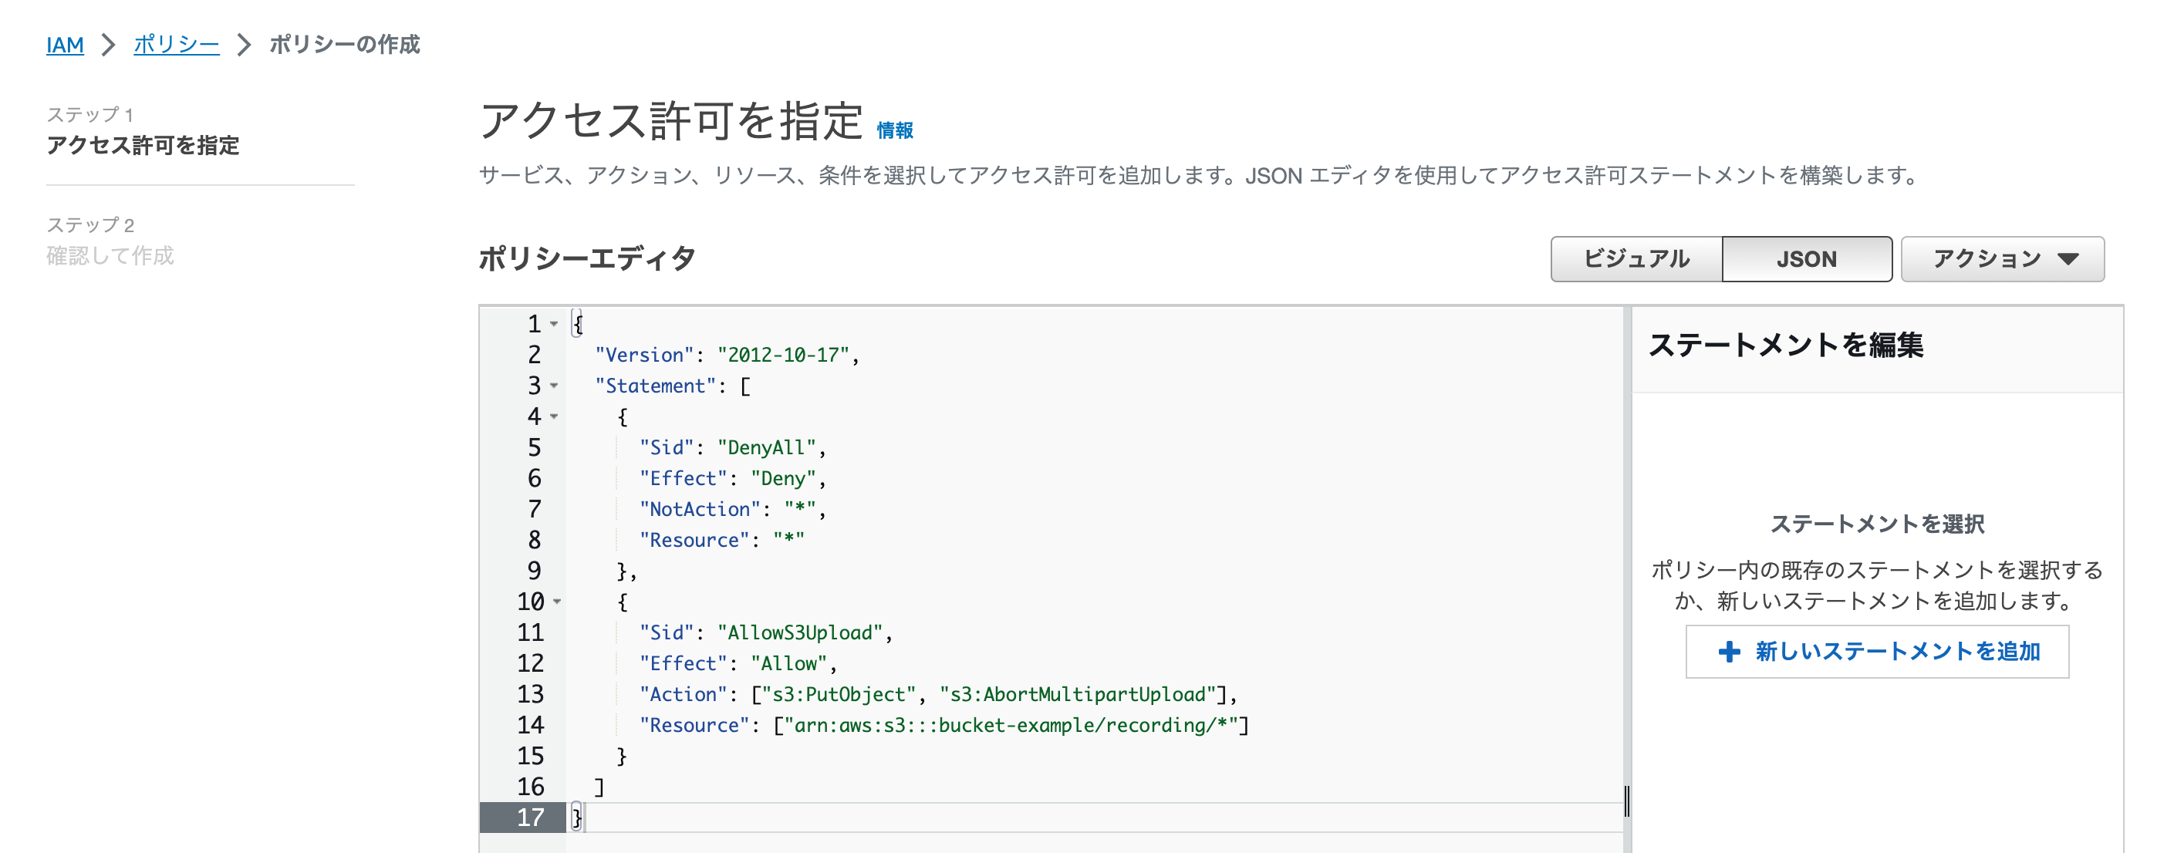Click the ポリシーの作成 breadcrumb text

click(344, 45)
